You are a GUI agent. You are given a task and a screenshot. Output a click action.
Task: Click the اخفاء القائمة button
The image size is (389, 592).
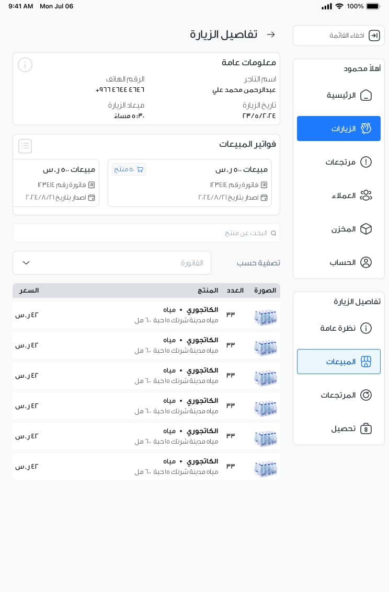[x=339, y=36]
